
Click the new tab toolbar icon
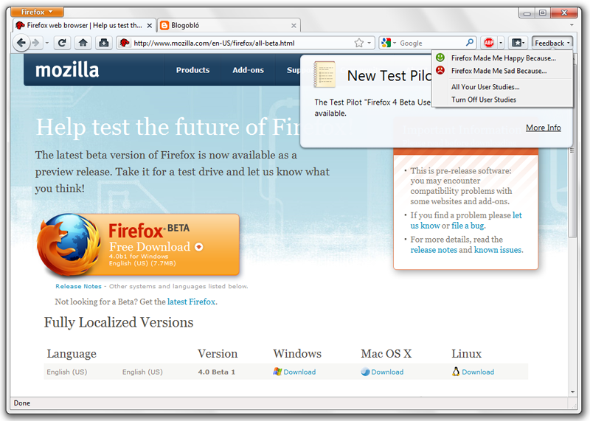coord(104,43)
